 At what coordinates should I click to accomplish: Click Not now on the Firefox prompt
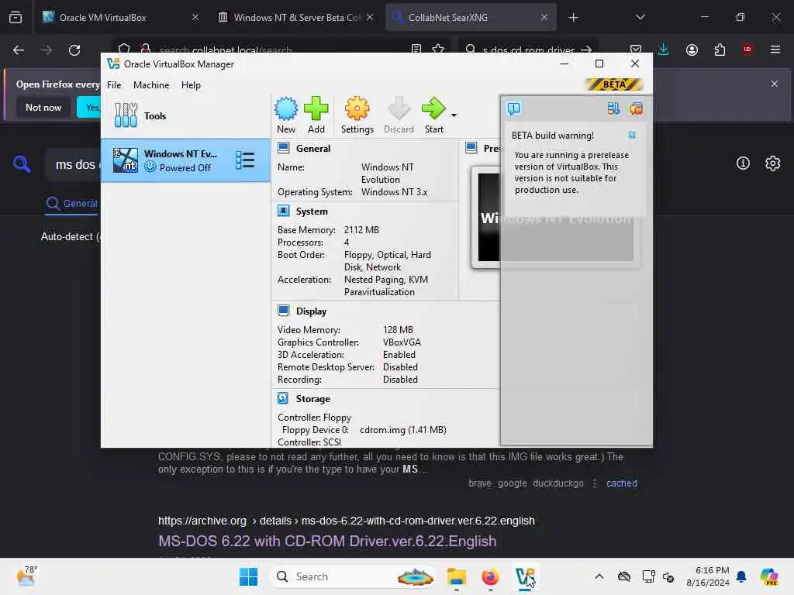click(x=43, y=107)
